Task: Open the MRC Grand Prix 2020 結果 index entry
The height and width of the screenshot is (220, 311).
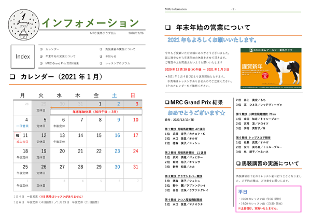Action: [x=62, y=63]
